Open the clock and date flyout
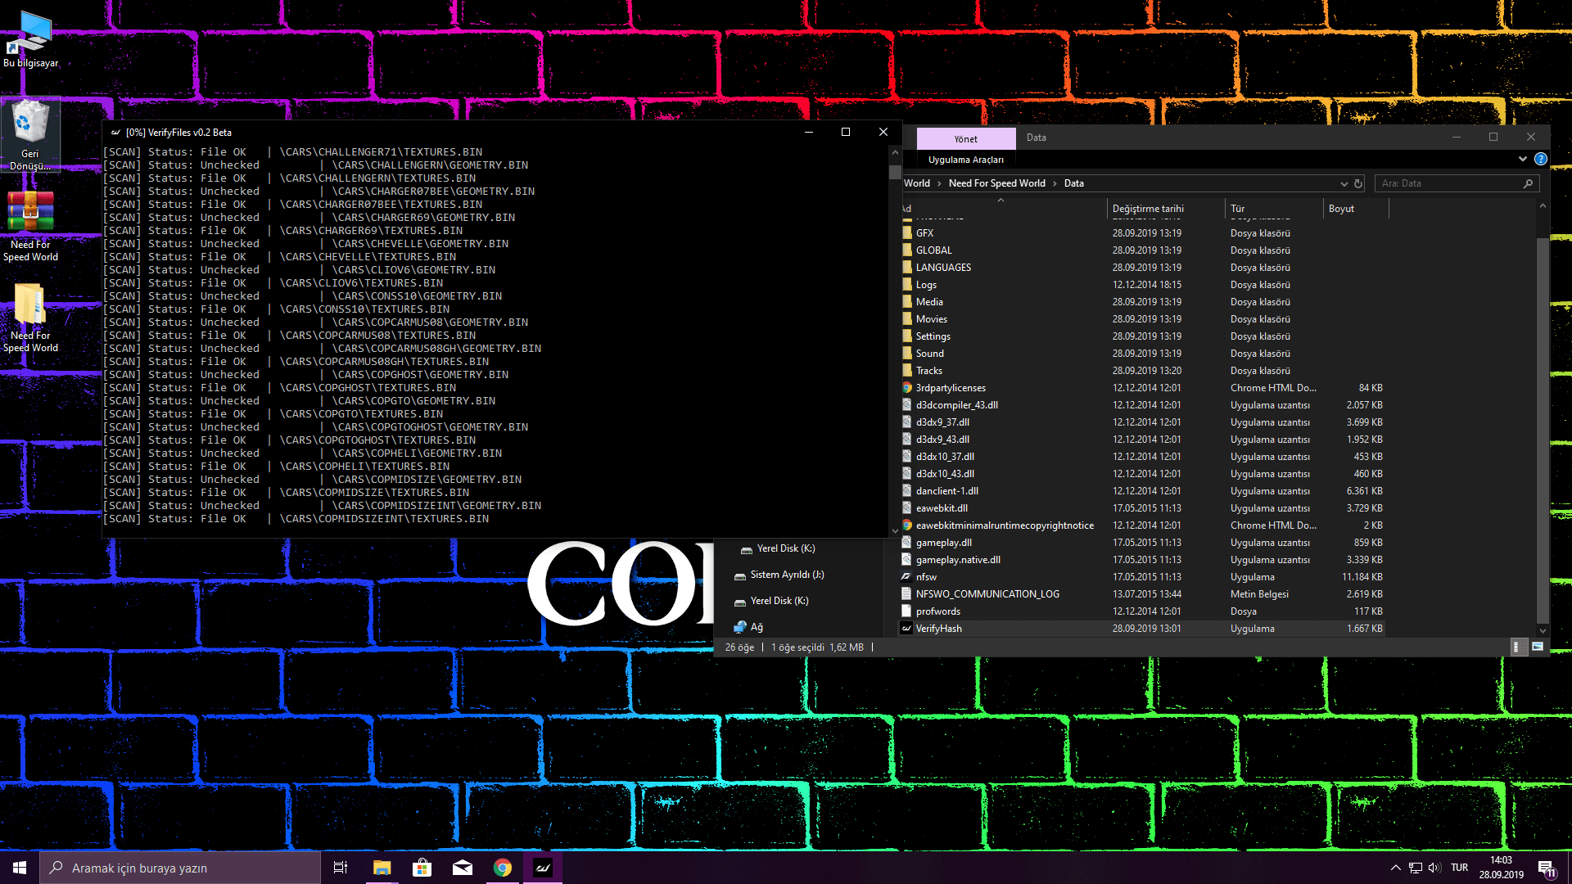Image resolution: width=1572 pixels, height=884 pixels. pyautogui.click(x=1502, y=868)
